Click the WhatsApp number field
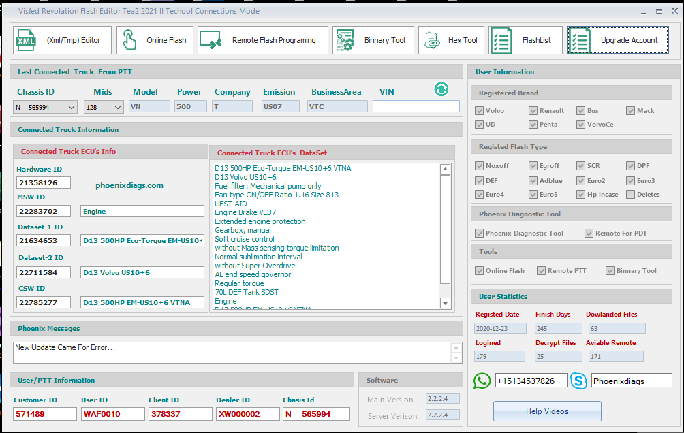Viewport: 684px width, 433px height. (x=531, y=381)
